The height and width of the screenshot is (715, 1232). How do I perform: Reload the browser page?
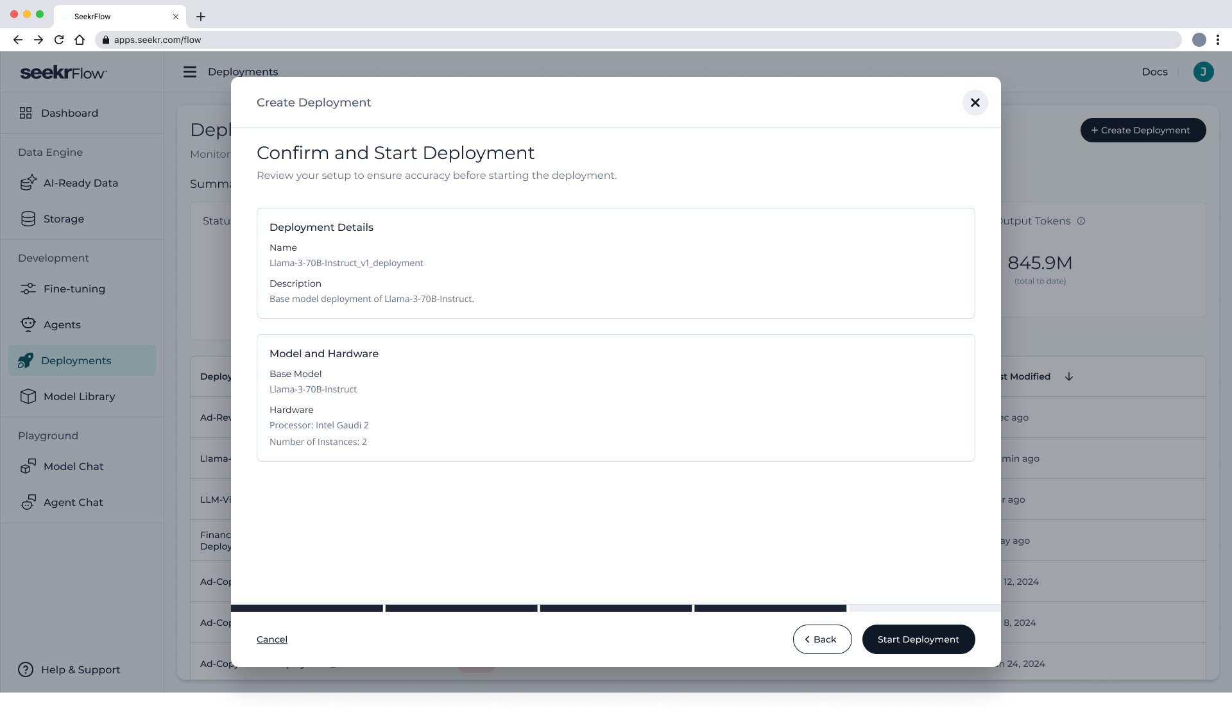point(59,40)
